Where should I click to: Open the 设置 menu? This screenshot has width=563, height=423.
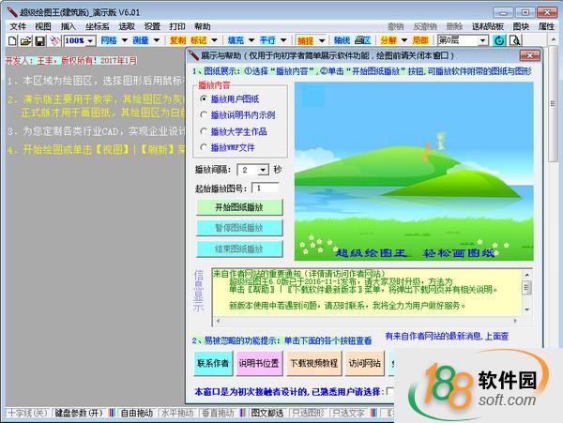click(x=152, y=26)
